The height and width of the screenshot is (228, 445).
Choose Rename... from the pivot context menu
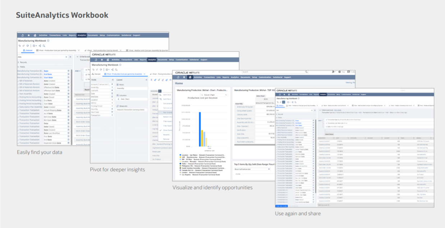[165, 135]
